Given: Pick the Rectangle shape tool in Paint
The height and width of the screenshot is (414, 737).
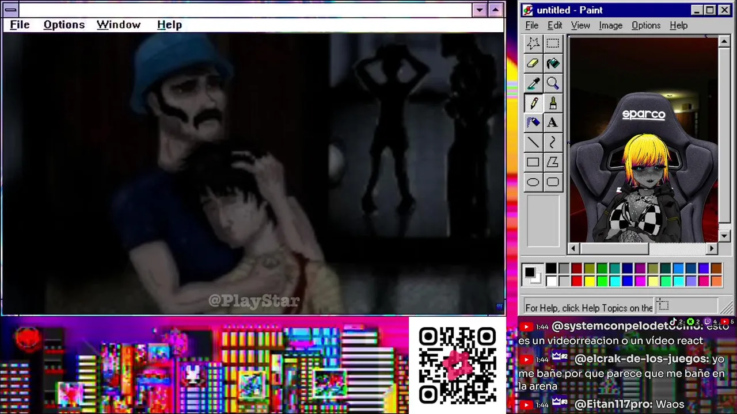Looking at the screenshot, I should click(533, 162).
